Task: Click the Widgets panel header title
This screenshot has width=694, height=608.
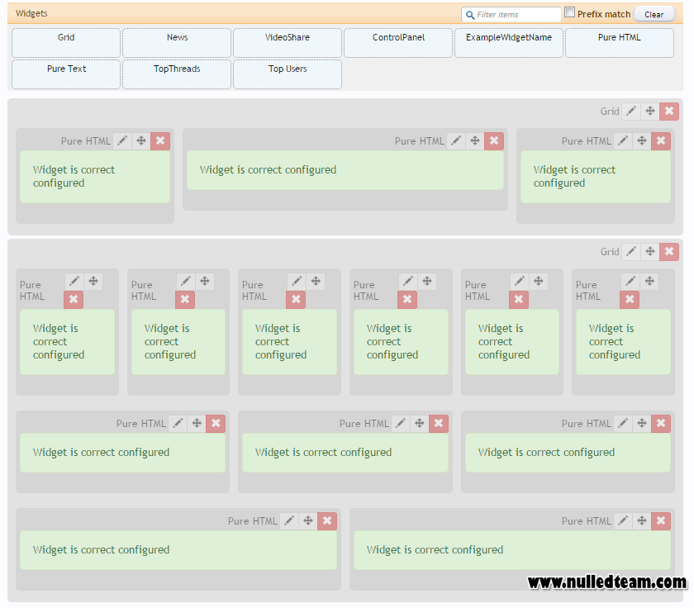Action: [31, 13]
